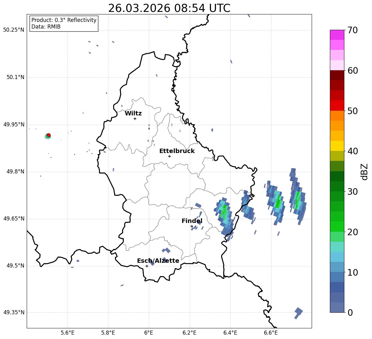Click the 49.35°N latitude label

pyautogui.click(x=14, y=312)
